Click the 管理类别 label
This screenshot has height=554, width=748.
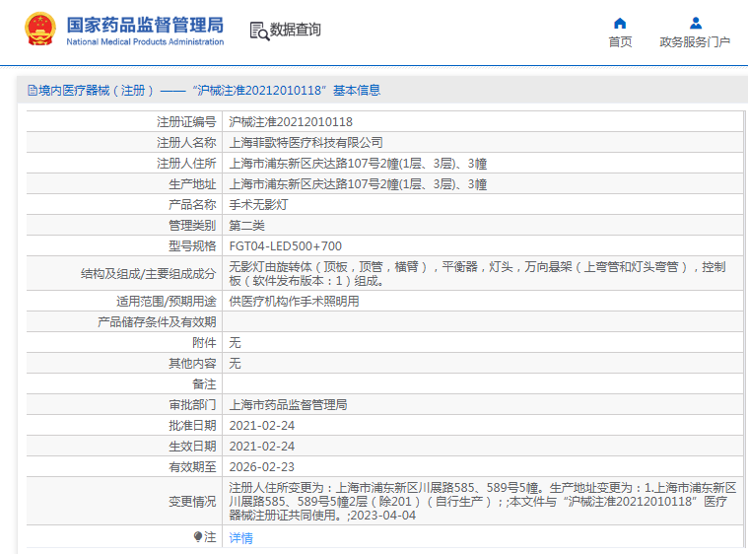tap(192, 225)
